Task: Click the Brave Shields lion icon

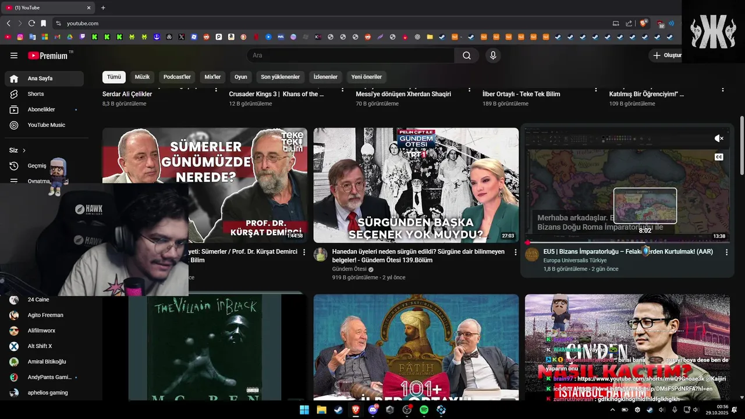Action: pyautogui.click(x=643, y=23)
